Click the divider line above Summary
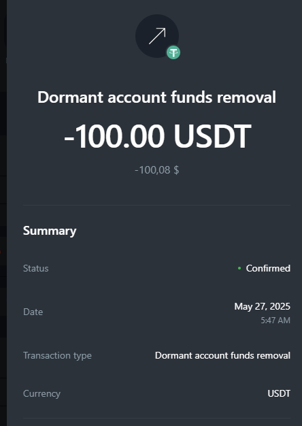302x426 pixels. [x=156, y=205]
